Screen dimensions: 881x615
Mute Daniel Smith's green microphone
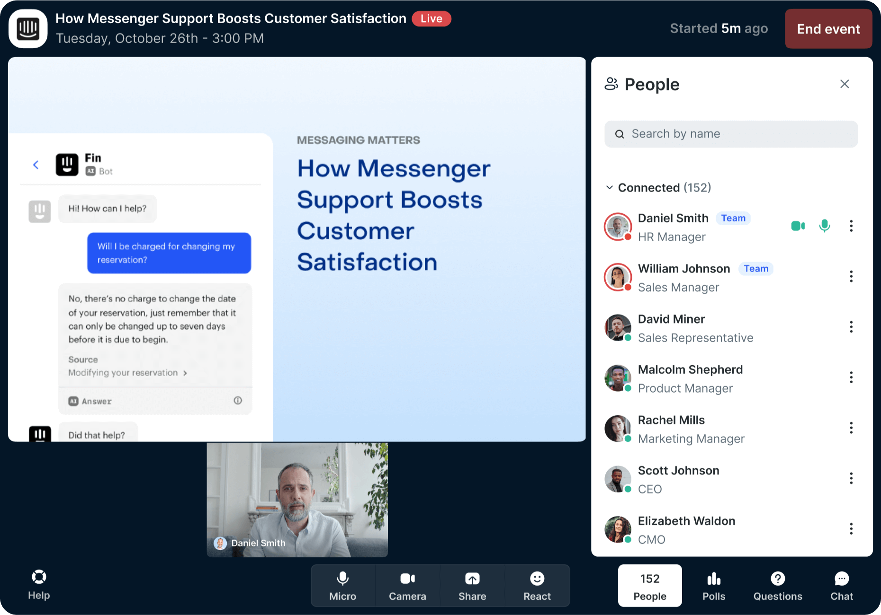pyautogui.click(x=824, y=226)
